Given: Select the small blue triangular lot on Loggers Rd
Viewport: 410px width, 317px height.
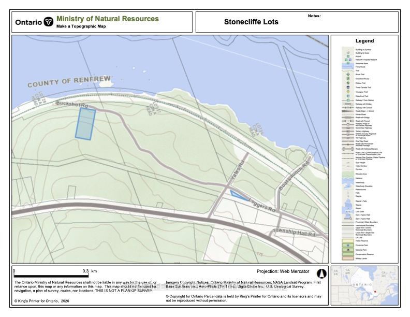Looking at the screenshot, I should tap(239, 195).
